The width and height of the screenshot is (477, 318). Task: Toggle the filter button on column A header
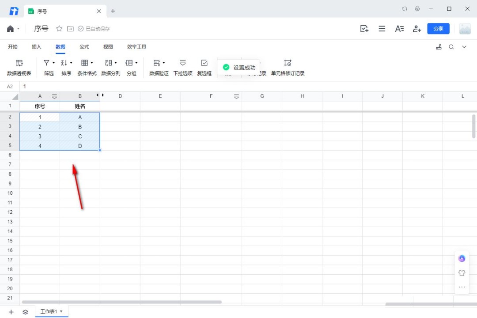tap(54, 96)
